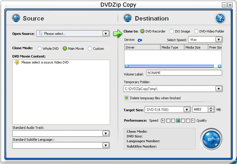Open the Target Size DVD-5 dropdown

tap(187, 109)
